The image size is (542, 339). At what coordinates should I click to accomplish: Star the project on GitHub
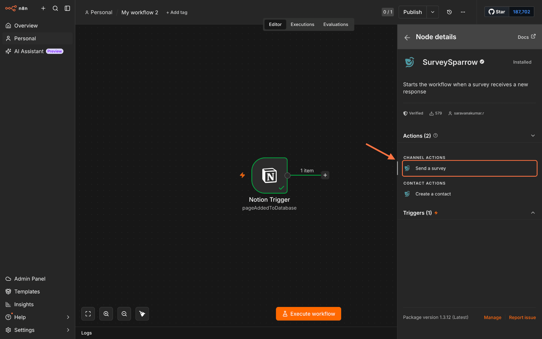point(497,12)
